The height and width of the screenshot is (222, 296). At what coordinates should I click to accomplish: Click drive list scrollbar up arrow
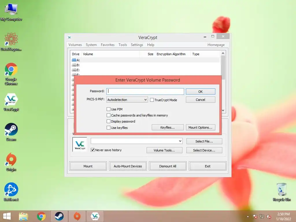(223, 53)
